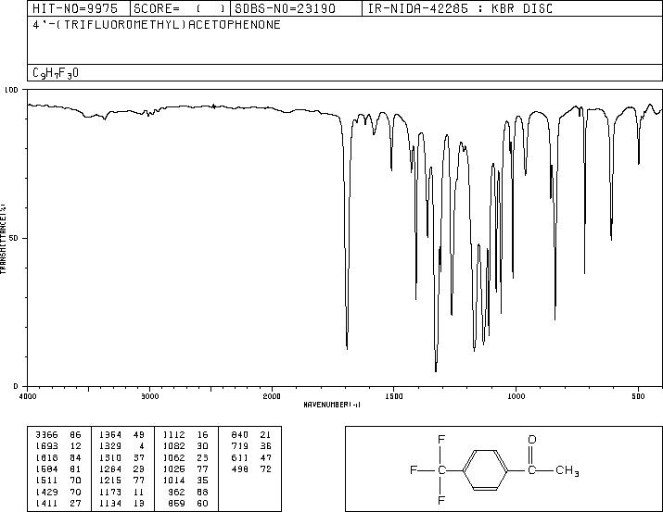
Task: Select peak table row 1014 35
Action: 185,481
